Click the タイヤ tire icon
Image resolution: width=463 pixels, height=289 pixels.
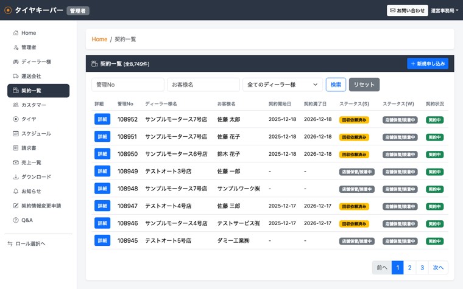click(x=16, y=119)
